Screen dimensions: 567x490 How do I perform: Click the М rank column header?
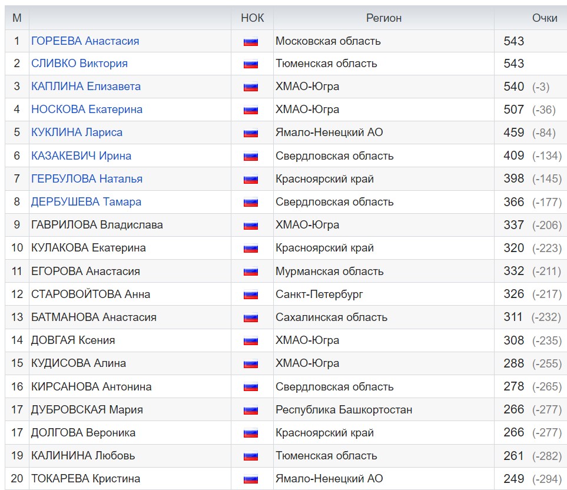click(x=17, y=18)
